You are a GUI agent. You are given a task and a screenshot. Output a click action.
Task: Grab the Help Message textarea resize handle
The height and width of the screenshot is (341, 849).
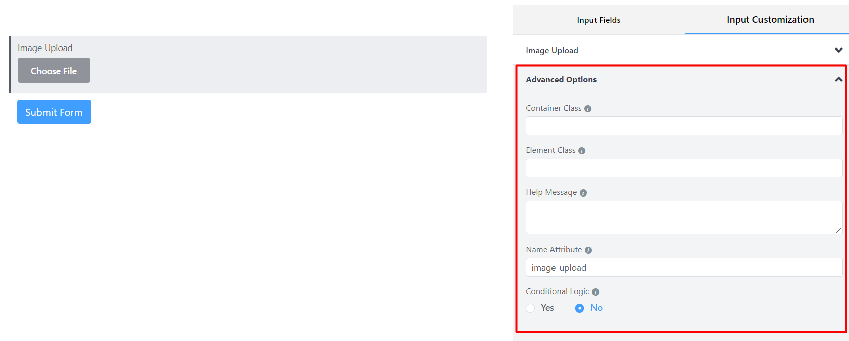(x=838, y=230)
